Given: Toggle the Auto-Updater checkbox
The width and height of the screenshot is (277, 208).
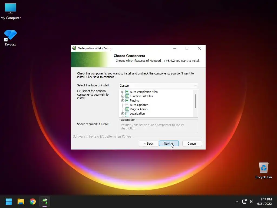Looking at the screenshot, I should click(x=127, y=105).
